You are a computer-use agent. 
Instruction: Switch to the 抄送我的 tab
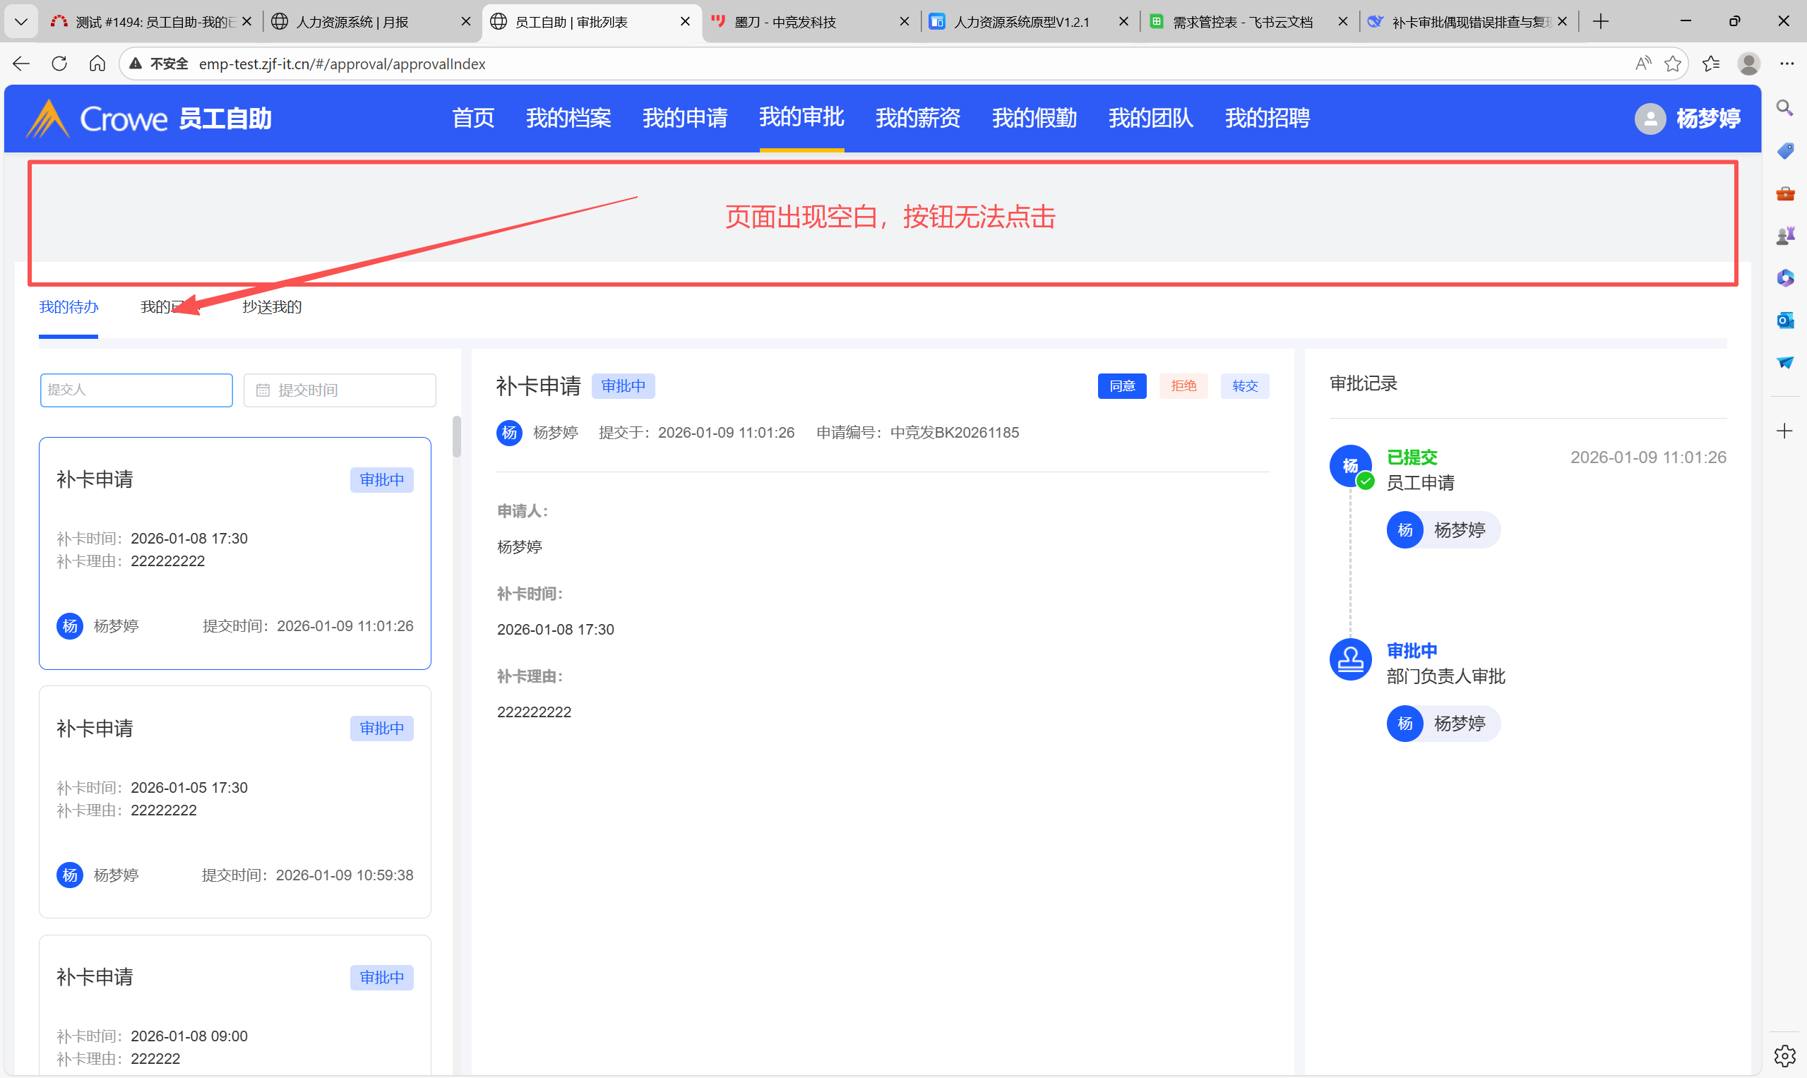pos(272,307)
